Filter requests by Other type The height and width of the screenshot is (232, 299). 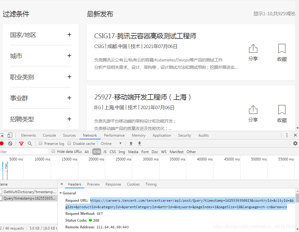point(191,152)
